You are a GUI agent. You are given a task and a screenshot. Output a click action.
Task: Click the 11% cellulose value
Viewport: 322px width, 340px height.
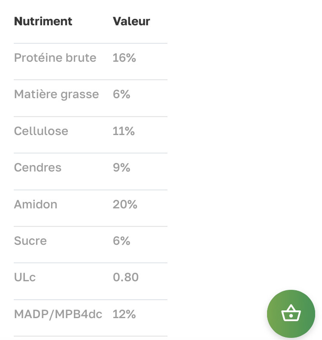(x=124, y=131)
